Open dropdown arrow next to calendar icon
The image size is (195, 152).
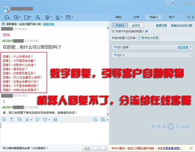click(x=72, y=17)
